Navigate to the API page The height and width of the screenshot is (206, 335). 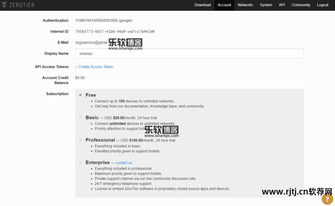coord(282,5)
